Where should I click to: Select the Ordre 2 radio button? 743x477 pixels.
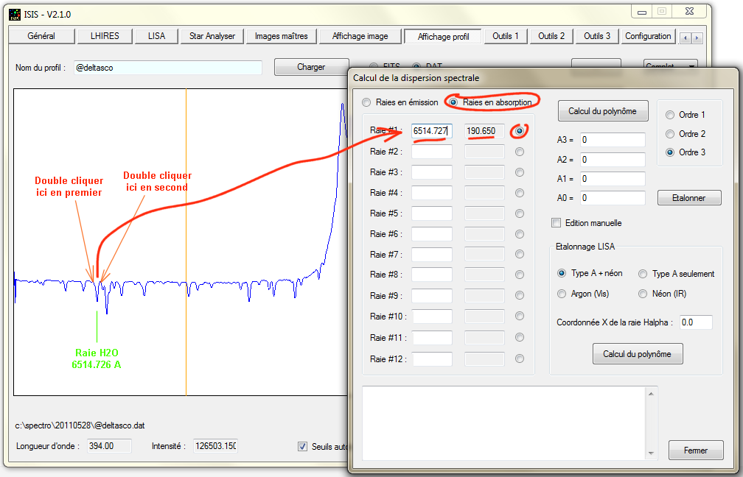tap(669, 134)
